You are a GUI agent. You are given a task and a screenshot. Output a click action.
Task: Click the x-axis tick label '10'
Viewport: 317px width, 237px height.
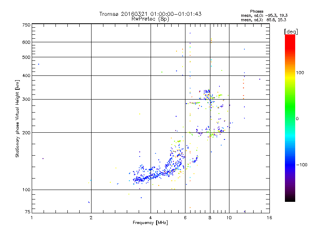pyautogui.click(x=229, y=218)
